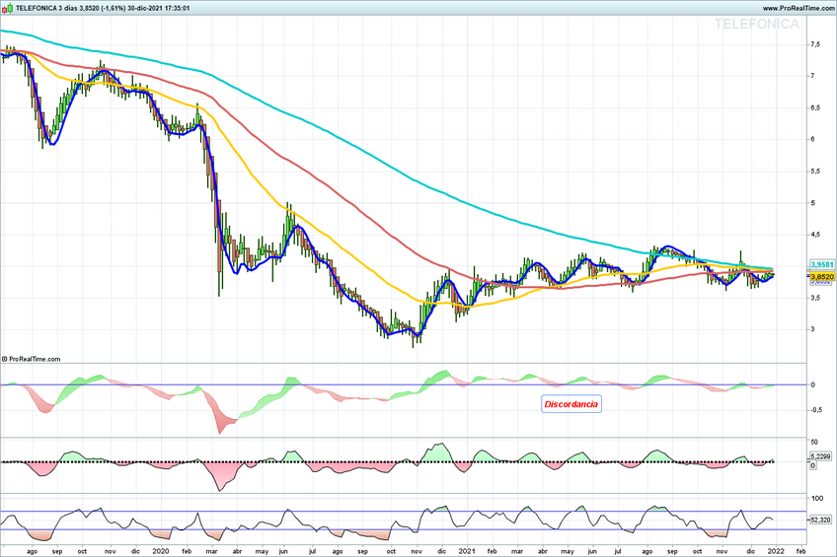This screenshot has height=557, width=837.
Task: Click the 100 label on the bottom oscillator axis
Action: coord(817,498)
